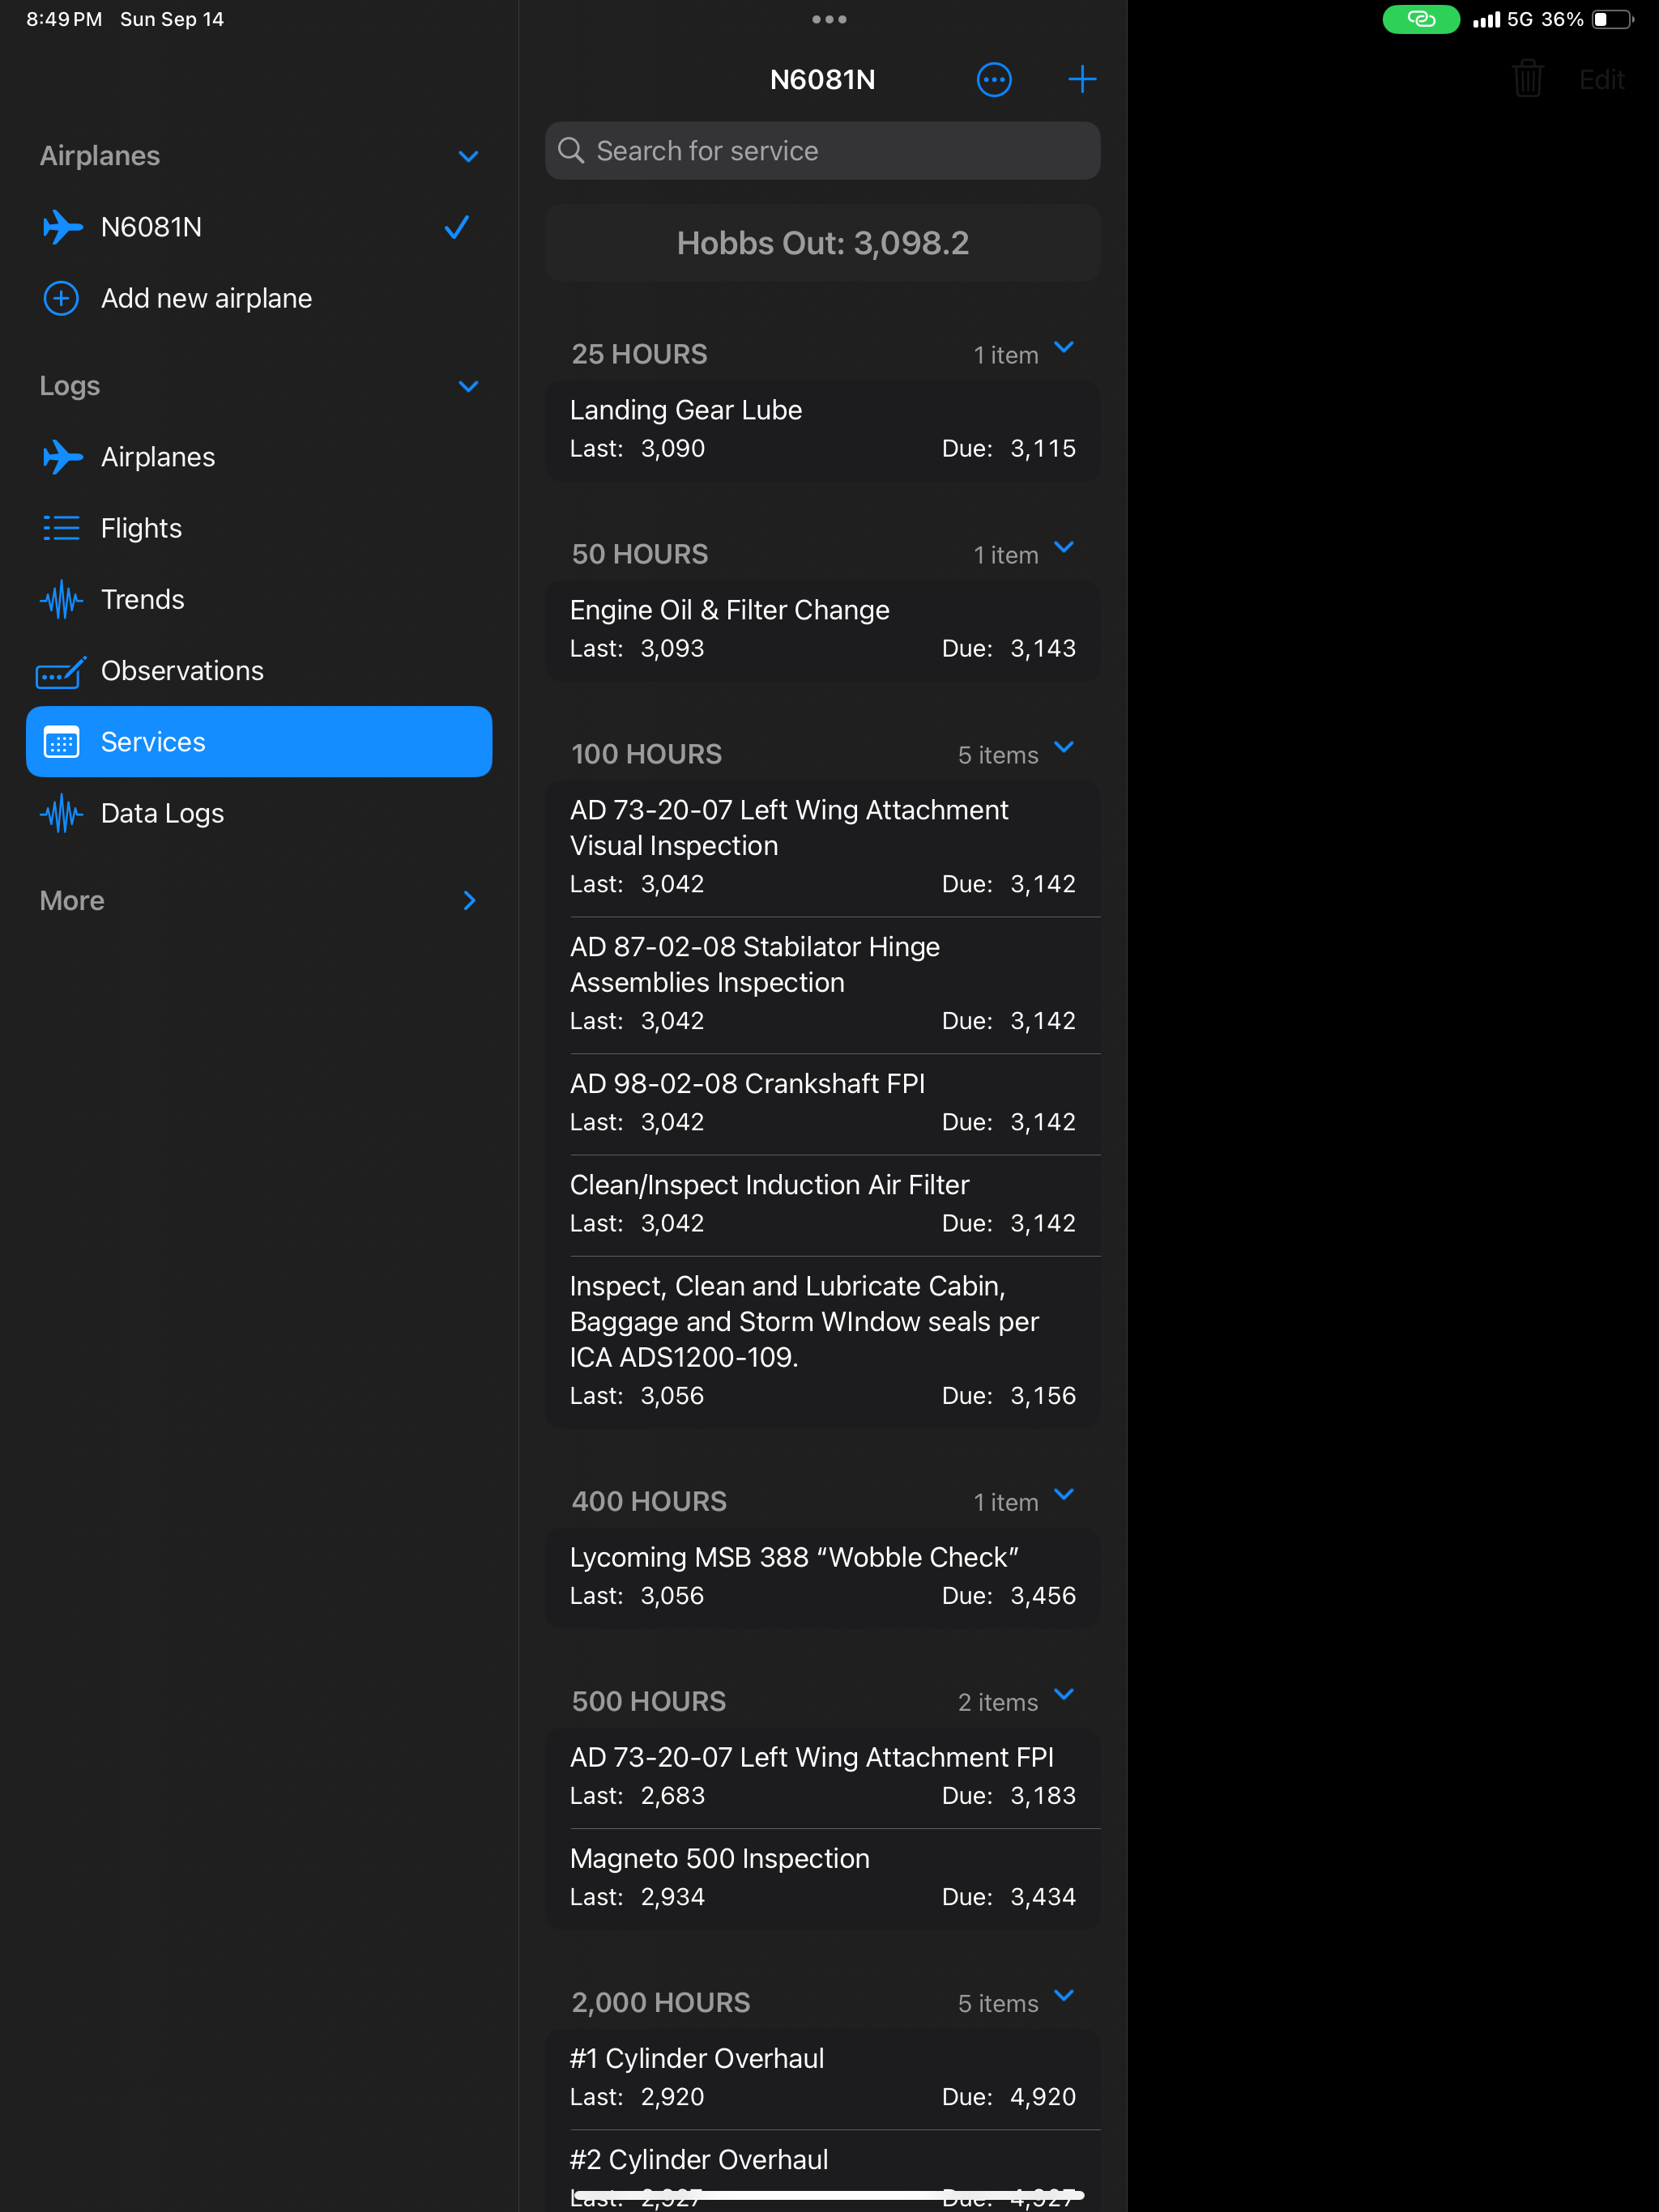Collapse the 50 HOURS group
Screen dimensions: 1659x2212
coord(1064,548)
